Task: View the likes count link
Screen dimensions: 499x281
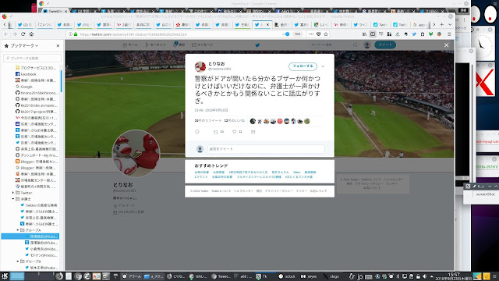Action: (x=234, y=121)
